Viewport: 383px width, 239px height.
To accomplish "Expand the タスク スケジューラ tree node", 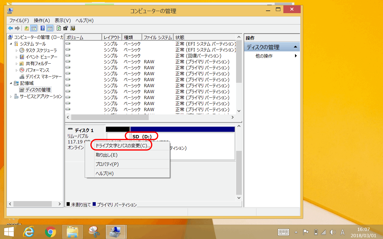I will pyautogui.click(x=17, y=50).
